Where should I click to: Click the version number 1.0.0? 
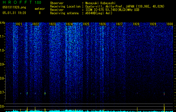pyautogui.click(x=38, y=2)
